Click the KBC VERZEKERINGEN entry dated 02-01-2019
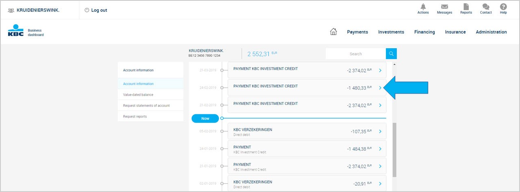Image resolution: width=520 pixels, height=192 pixels. point(307,183)
